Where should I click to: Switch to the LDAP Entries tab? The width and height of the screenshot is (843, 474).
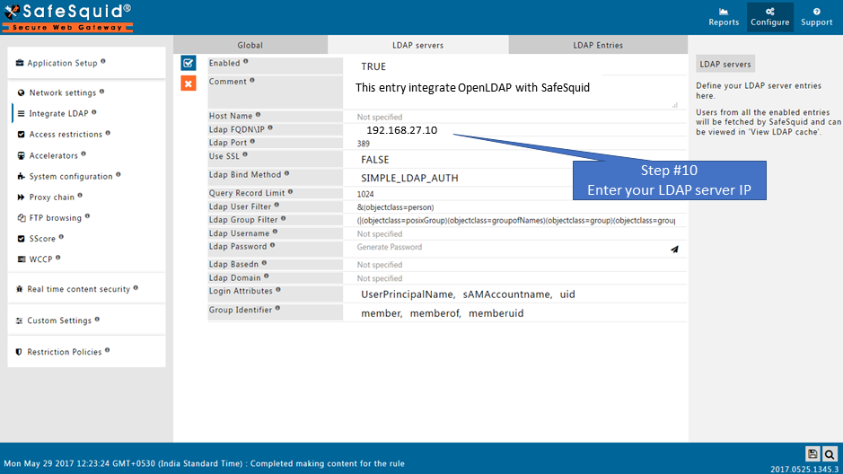point(598,45)
